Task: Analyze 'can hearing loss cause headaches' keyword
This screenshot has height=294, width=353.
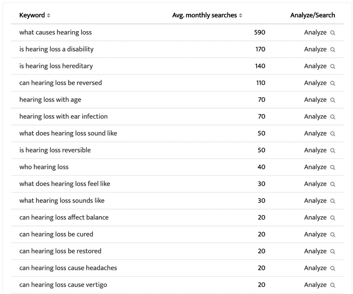Action: click(315, 268)
